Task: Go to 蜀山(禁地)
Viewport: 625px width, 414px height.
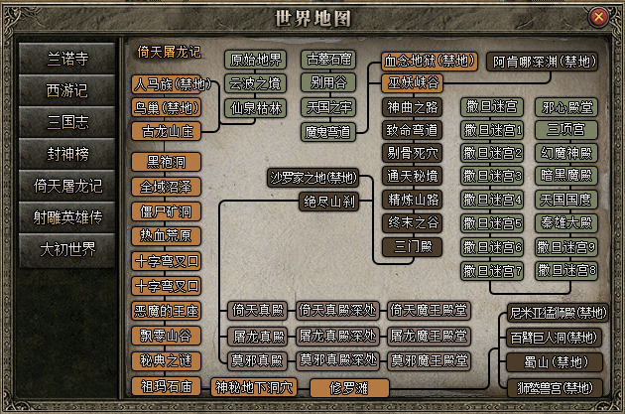Action: (x=555, y=362)
